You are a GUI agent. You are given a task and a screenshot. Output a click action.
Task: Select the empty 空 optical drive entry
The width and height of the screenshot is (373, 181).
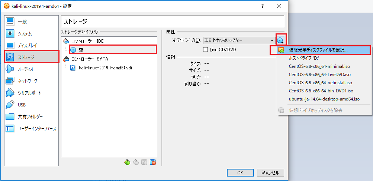[113, 50]
